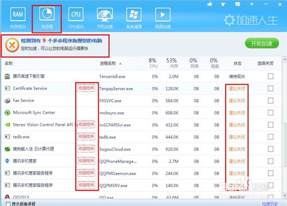Click the QQ2013 penguin icon
The height and width of the screenshot is (206, 287).
pos(7,197)
